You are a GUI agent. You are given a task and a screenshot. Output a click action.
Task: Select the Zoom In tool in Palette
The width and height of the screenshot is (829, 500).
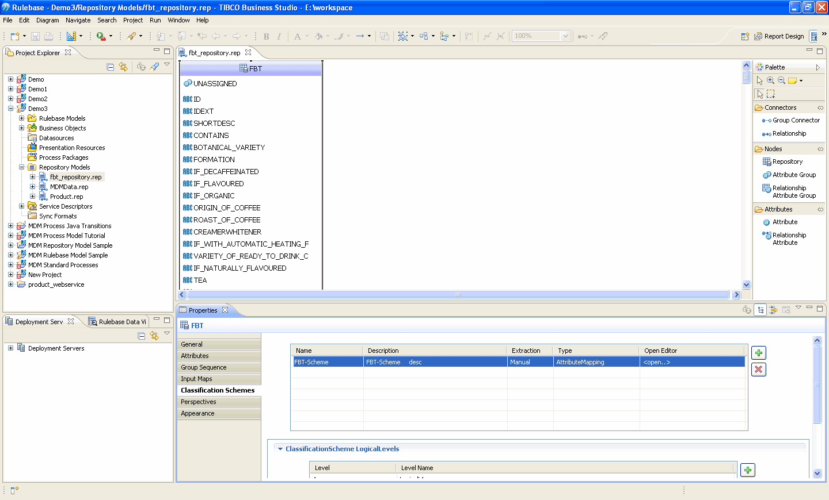[771, 80]
